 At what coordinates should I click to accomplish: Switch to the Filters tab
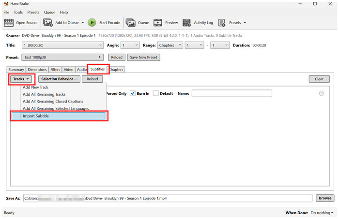pos(55,70)
